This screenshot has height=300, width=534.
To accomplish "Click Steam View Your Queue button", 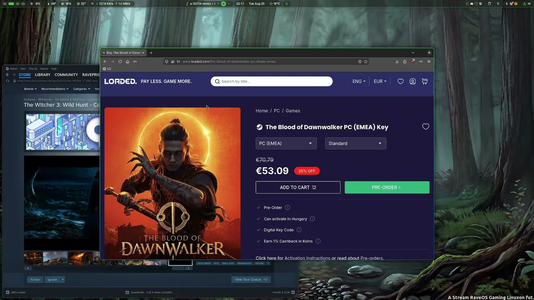I will (x=251, y=280).
